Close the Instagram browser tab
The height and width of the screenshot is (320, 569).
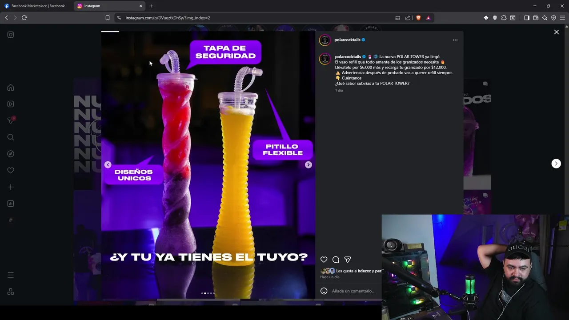pyautogui.click(x=141, y=6)
